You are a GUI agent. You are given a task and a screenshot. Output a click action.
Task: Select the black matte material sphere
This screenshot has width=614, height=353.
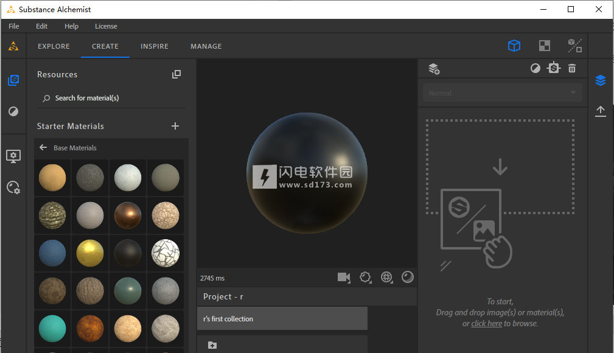coord(128,253)
